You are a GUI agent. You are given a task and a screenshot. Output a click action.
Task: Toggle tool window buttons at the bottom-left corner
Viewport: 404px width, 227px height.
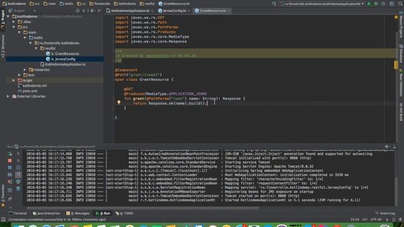pos(3,219)
